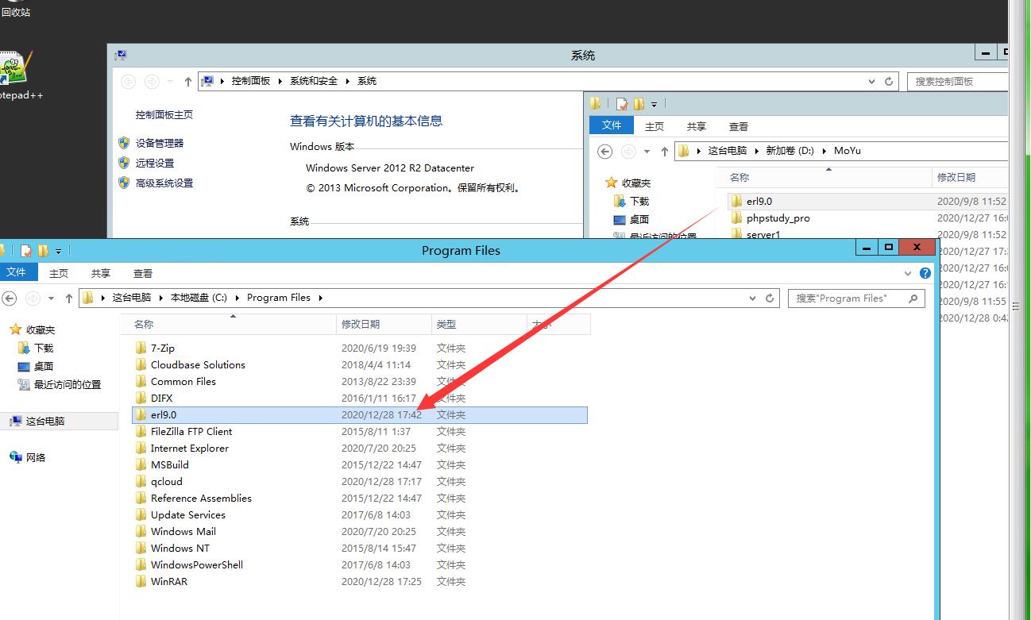This screenshot has height=620, width=1031.
Task: Click refresh button in Program Files address bar
Action: 769,298
